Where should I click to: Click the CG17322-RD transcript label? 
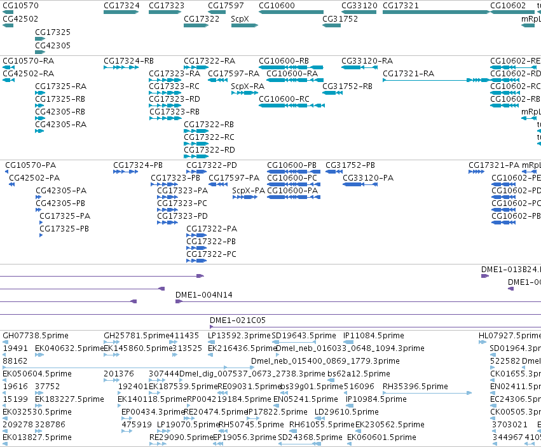coord(209,150)
